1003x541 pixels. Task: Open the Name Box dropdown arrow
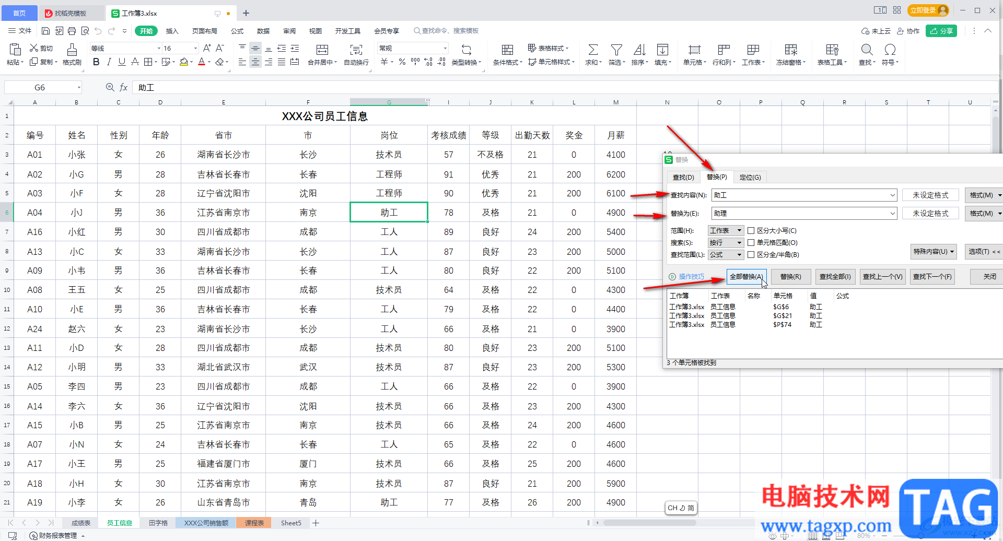tap(79, 88)
